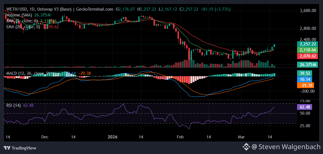The width and height of the screenshot is (323, 154).
Task: Click the Dec label on the time axis
Action: [45, 137]
